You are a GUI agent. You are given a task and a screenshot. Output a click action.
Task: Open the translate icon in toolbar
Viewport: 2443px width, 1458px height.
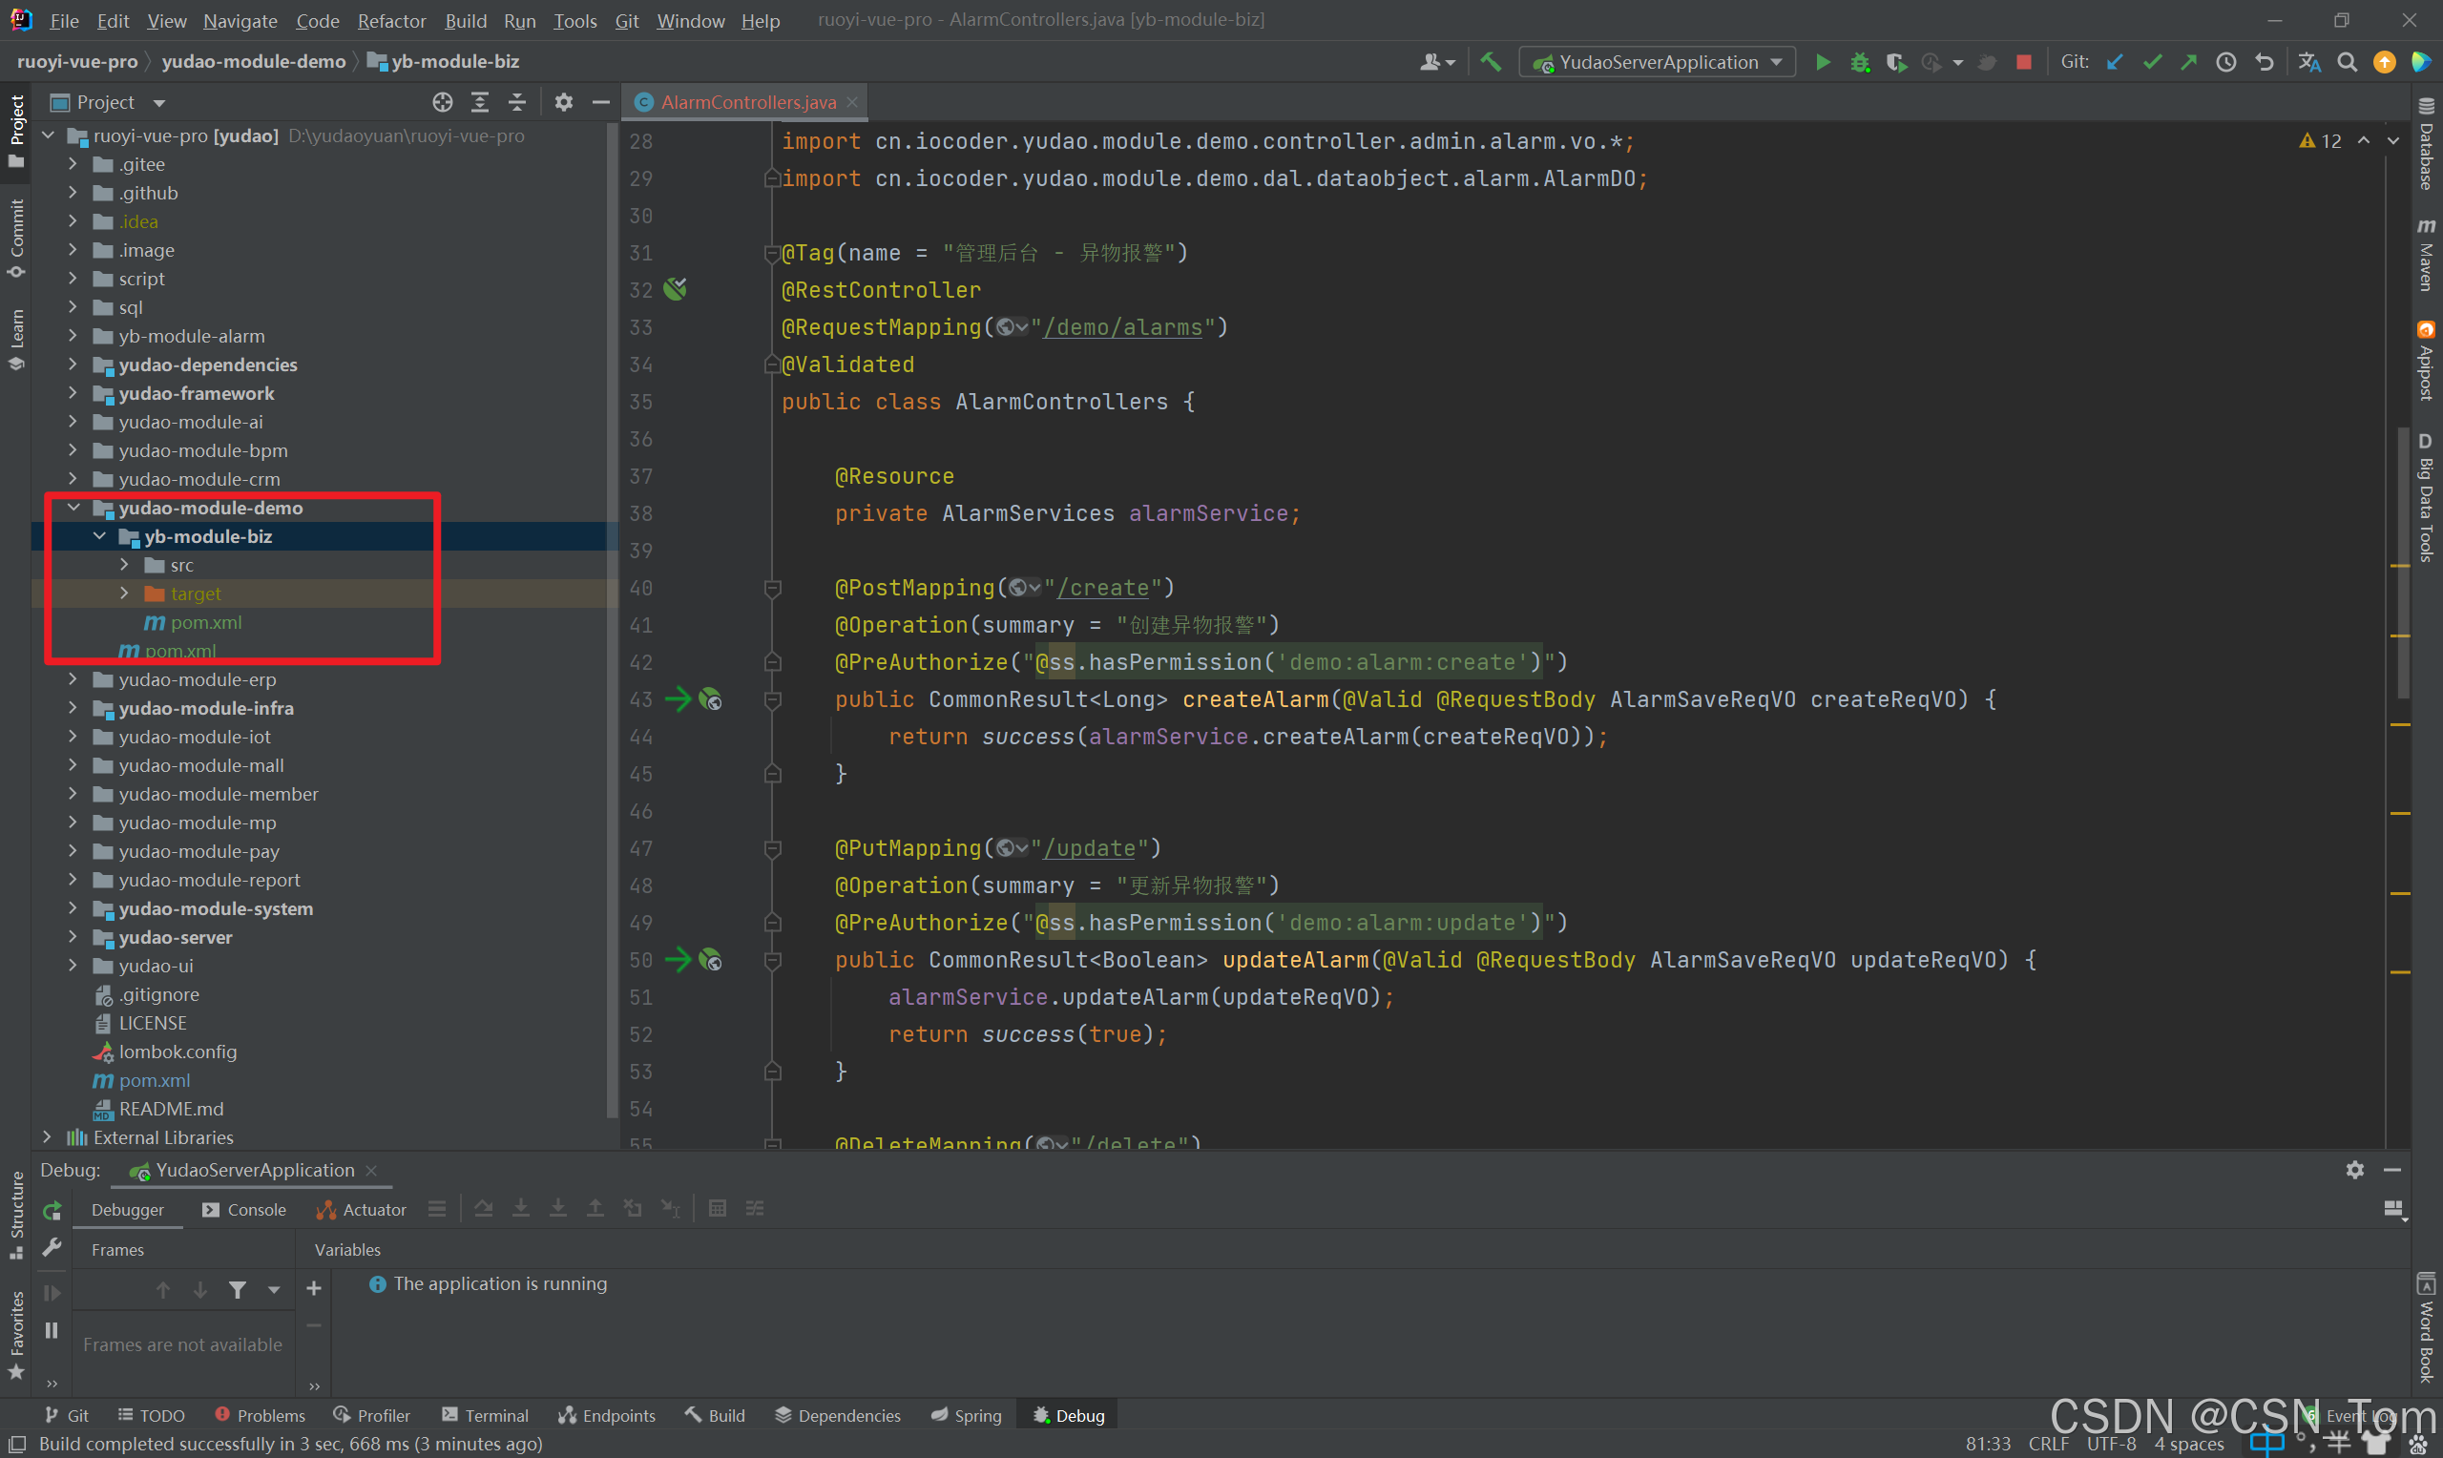point(2309,62)
